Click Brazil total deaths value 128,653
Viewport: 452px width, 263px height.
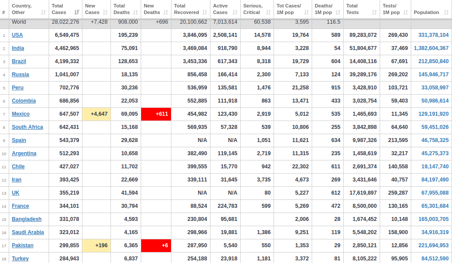point(128,61)
